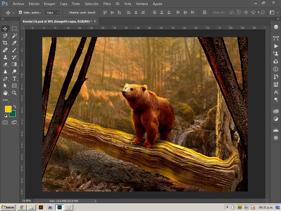The image size is (281, 211).
Task: Click the Inicio start button
Action: [x=8, y=207]
